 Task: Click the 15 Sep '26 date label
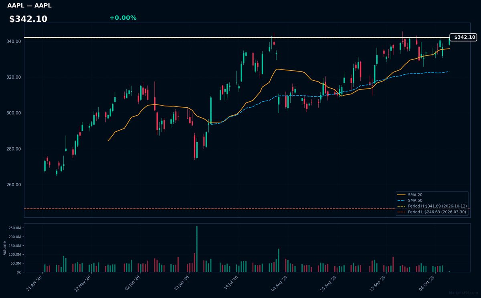(377, 284)
